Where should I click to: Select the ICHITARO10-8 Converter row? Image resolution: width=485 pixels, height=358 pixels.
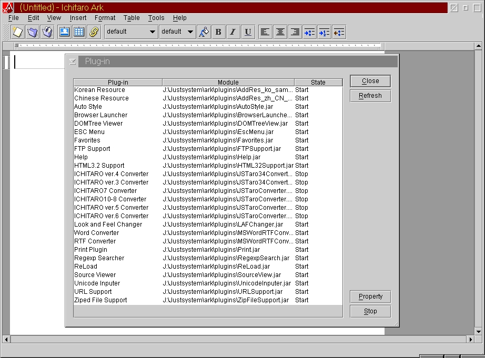[x=208, y=199]
